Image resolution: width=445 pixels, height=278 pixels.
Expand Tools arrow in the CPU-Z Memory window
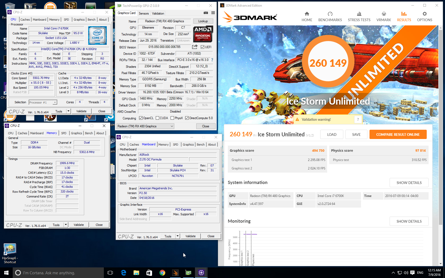click(x=66, y=225)
